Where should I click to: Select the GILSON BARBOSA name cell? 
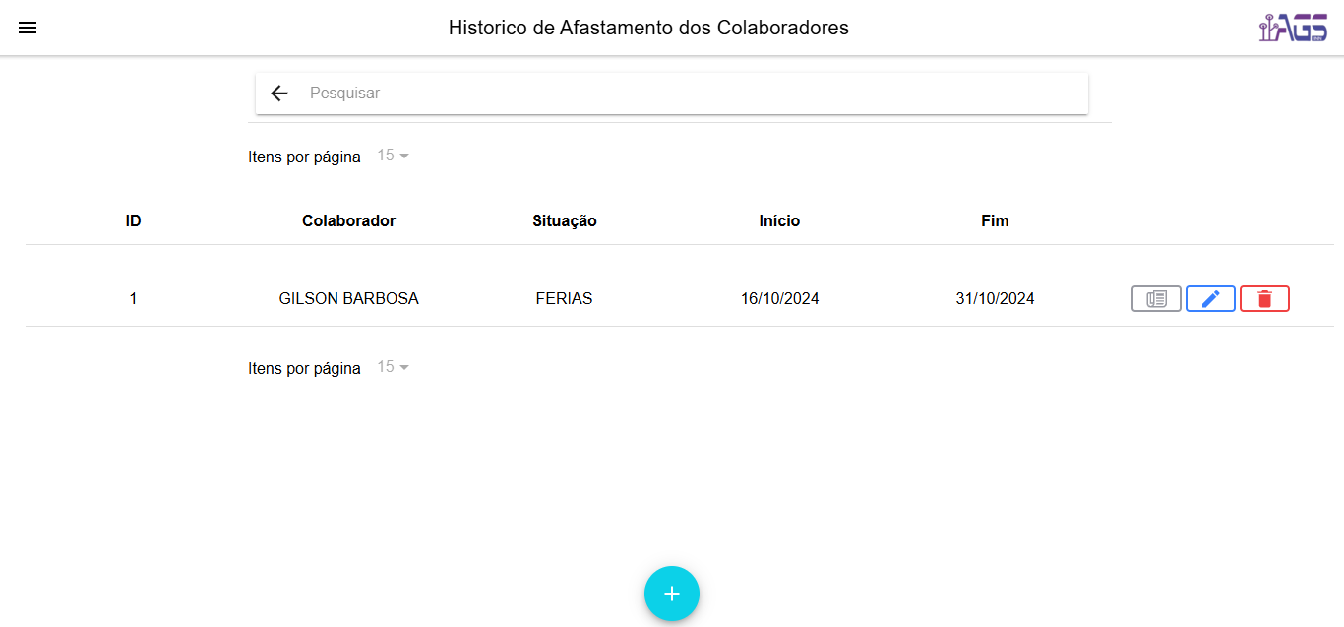[x=348, y=299]
